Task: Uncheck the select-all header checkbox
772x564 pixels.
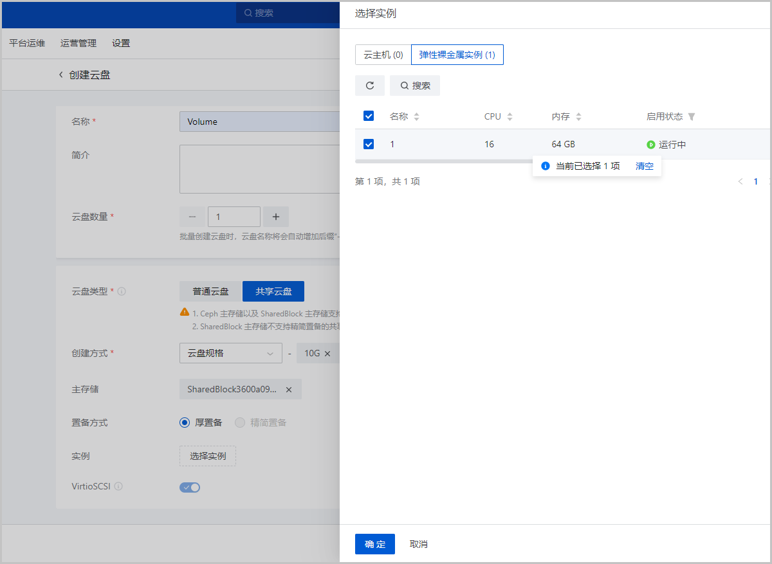Action: [x=369, y=116]
